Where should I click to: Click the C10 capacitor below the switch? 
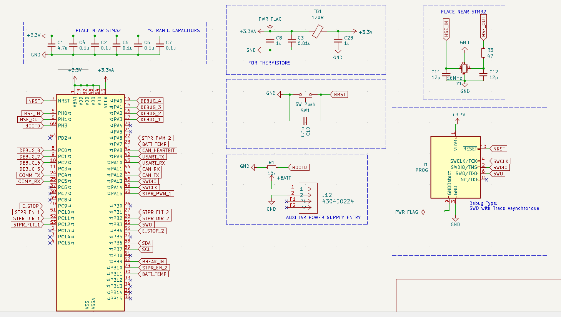coord(305,121)
